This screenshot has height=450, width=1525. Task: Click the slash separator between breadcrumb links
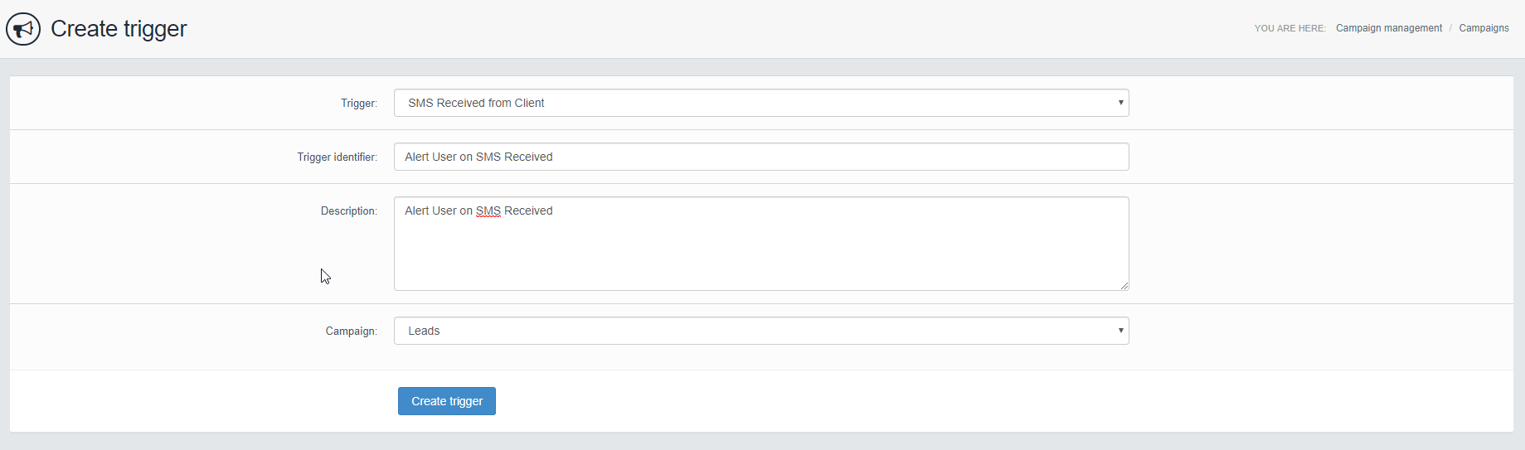pos(1450,28)
